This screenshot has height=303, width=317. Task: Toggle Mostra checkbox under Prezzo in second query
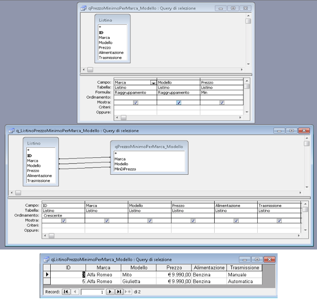193,220
